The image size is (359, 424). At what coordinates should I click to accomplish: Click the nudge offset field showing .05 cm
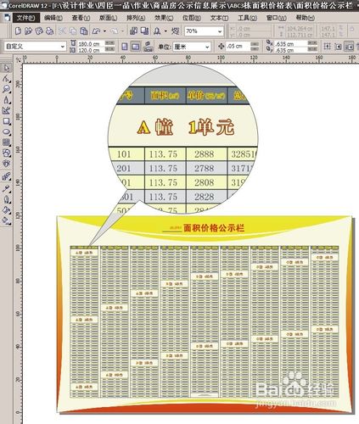click(x=238, y=46)
